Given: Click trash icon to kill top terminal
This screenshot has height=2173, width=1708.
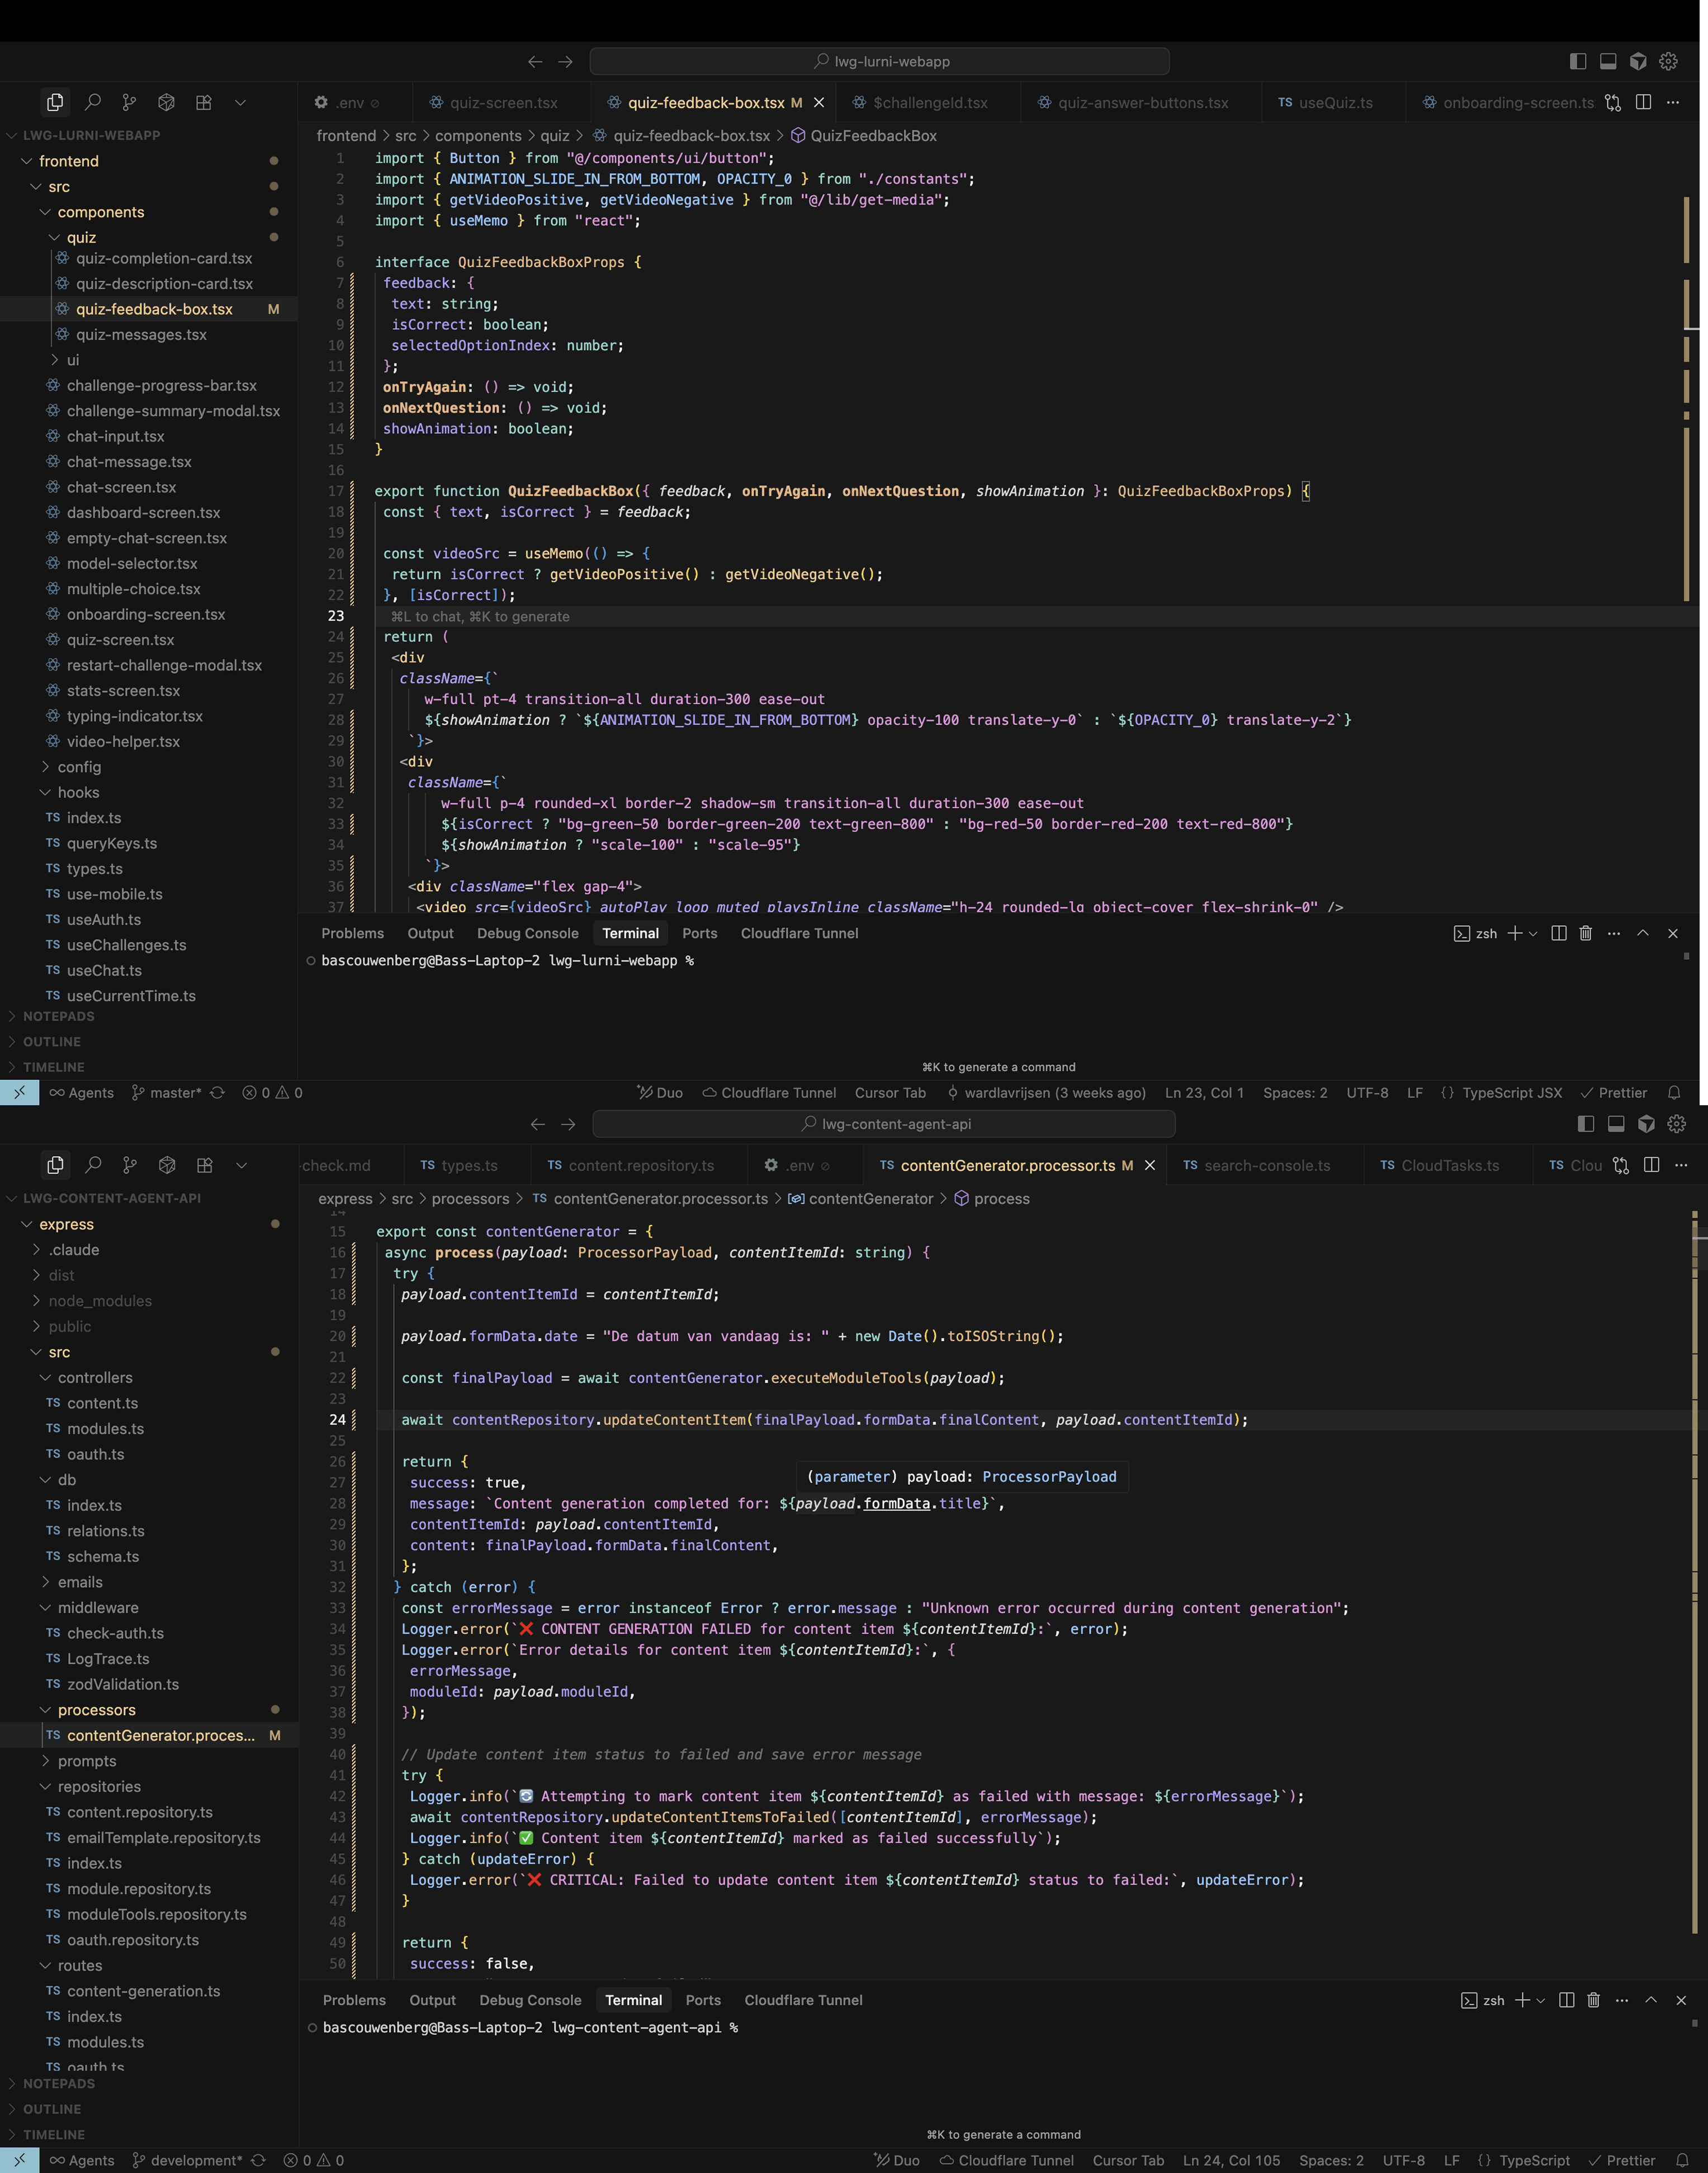Looking at the screenshot, I should (1585, 933).
